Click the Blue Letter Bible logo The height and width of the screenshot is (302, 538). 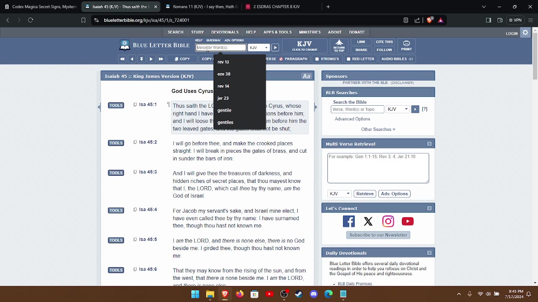coord(155,45)
